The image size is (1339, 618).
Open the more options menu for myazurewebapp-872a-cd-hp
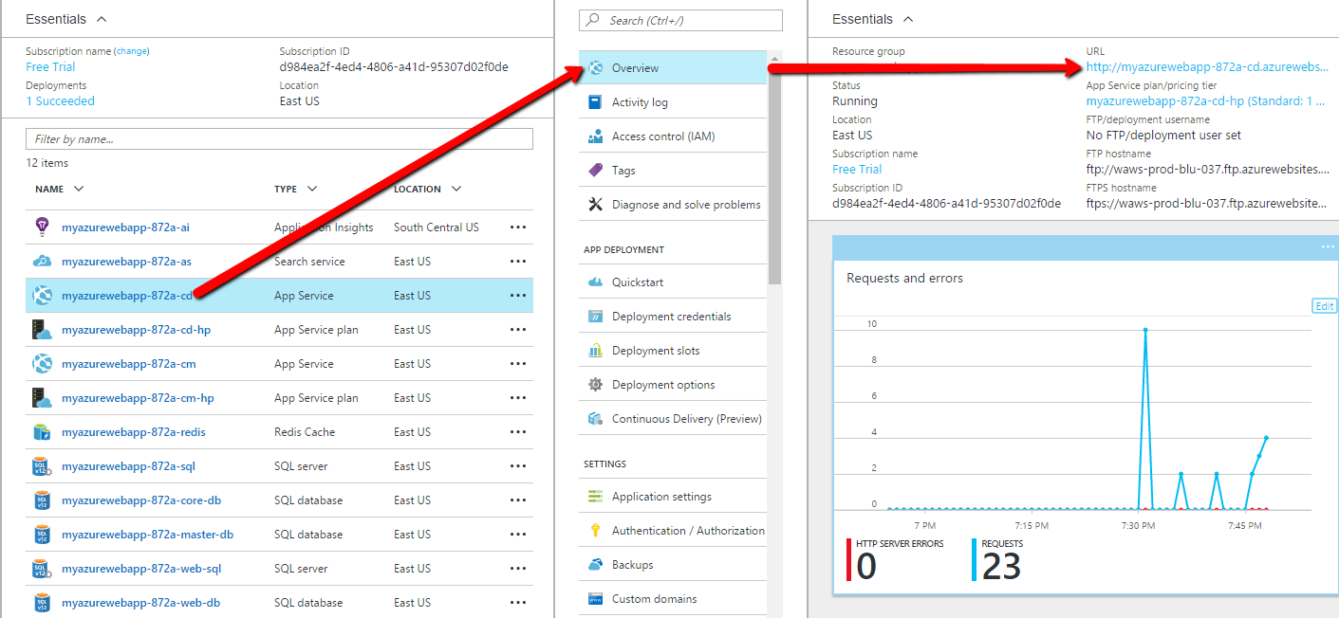click(518, 330)
